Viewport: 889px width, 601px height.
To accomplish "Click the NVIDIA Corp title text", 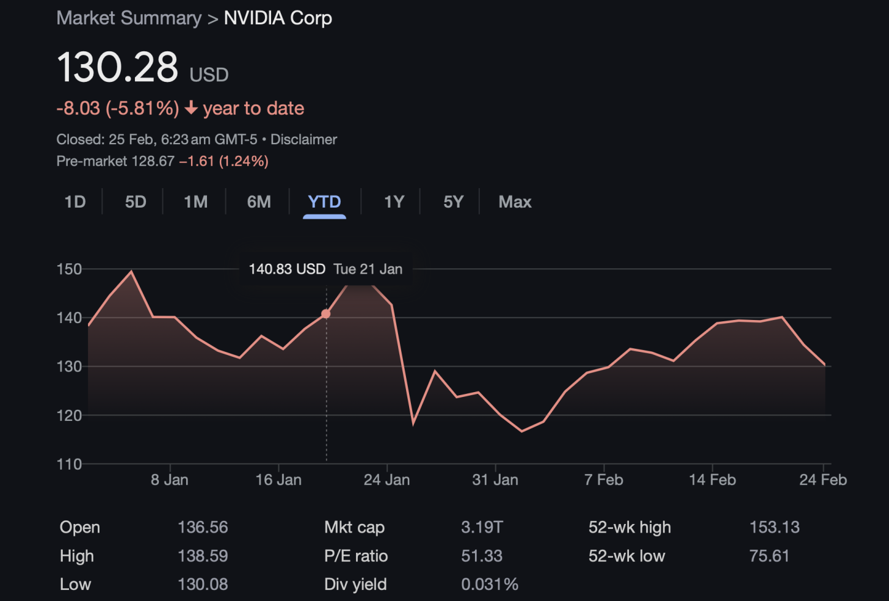I will coord(278,18).
